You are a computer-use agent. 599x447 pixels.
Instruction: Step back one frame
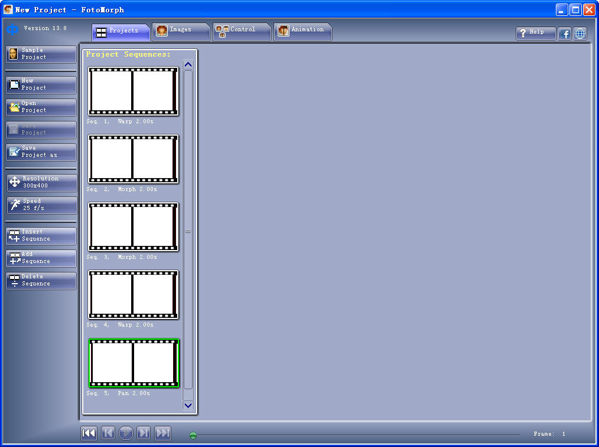point(108,433)
